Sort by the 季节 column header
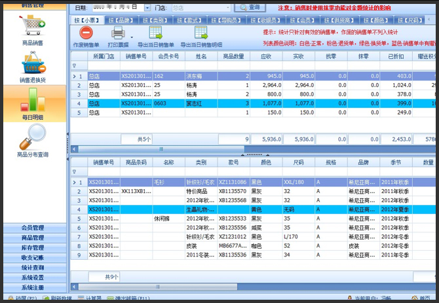Viewport: 439px width, 303px height. (396, 162)
